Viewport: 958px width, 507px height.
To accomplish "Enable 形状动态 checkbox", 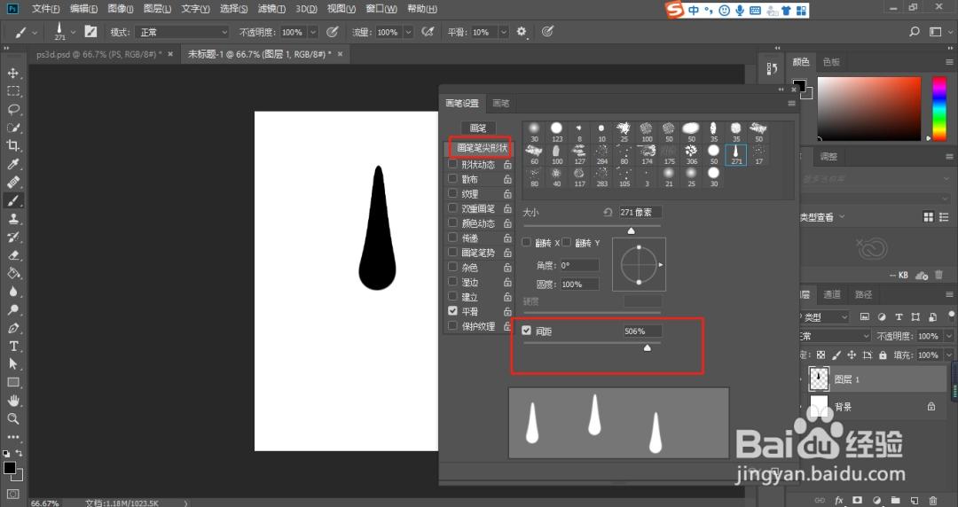I will tap(452, 164).
